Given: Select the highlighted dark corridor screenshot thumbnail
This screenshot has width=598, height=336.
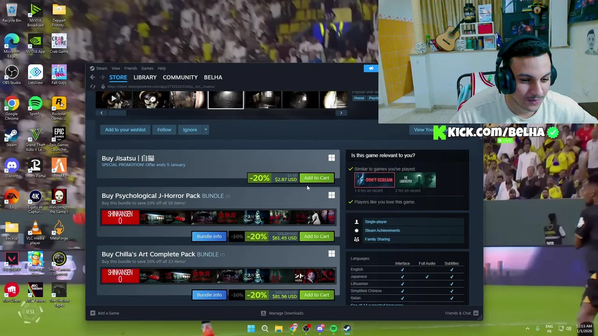Looking at the screenshot, I should click(x=226, y=99).
